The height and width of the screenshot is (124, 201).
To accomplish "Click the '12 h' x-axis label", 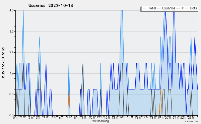I will (x=107, y=118).
